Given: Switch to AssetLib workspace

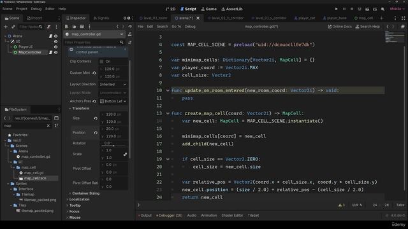Looking at the screenshot, I should point(232,9).
